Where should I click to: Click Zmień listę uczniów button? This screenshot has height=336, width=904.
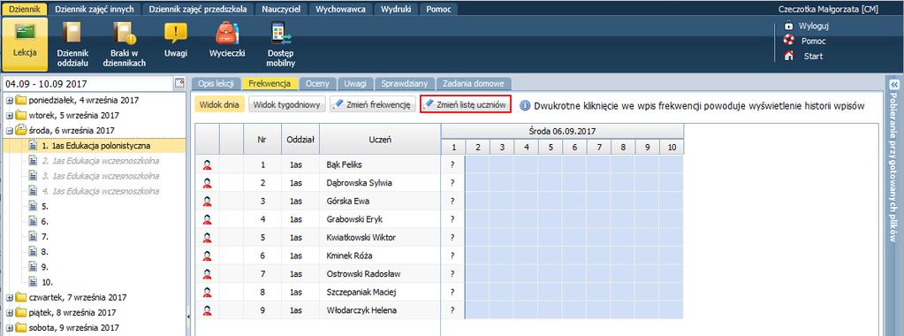466,105
